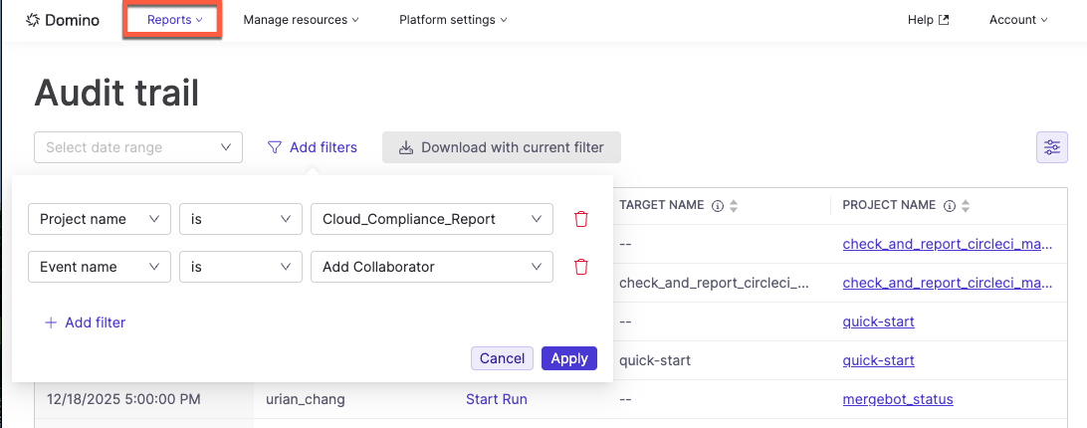1087x428 pixels.
Task: Click the Start Run event link
Action: point(497,399)
